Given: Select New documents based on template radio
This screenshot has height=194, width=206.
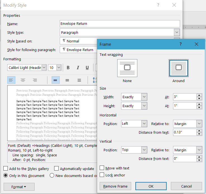Looking at the screenshot, I should (x=52, y=176).
